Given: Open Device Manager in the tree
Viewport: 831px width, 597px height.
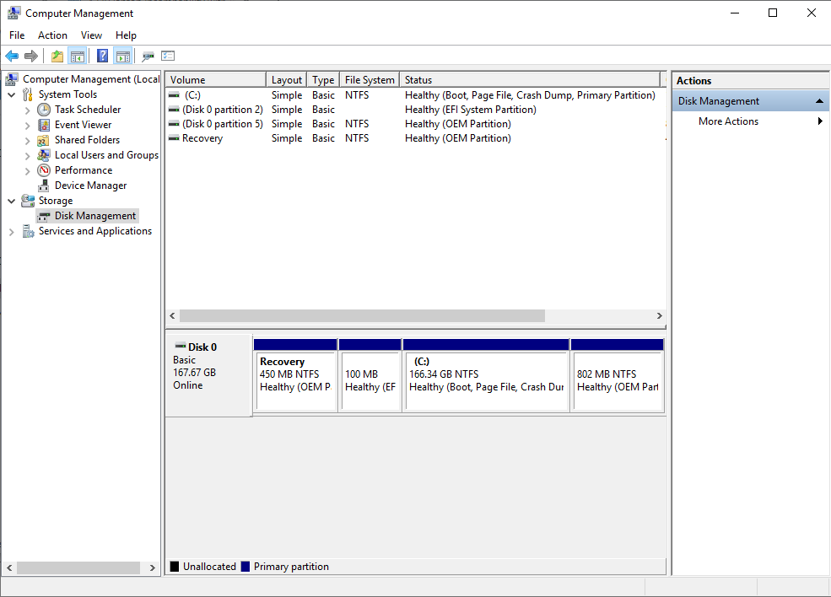Looking at the screenshot, I should point(90,186).
